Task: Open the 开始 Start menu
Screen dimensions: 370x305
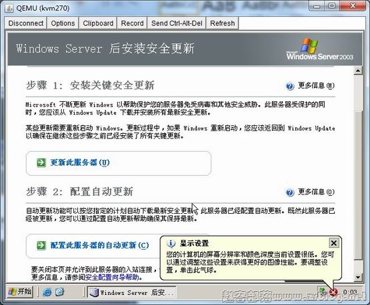Action: click(x=20, y=292)
